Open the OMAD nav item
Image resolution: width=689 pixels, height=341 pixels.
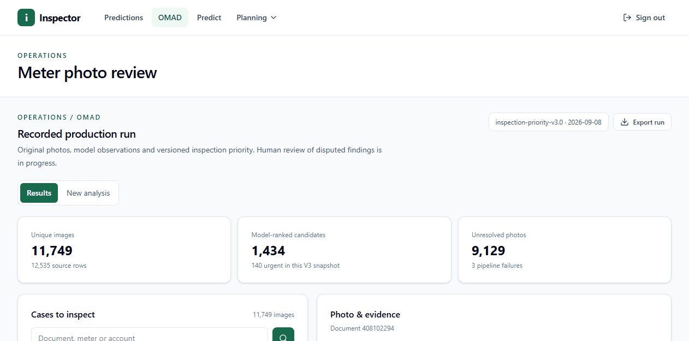(170, 17)
